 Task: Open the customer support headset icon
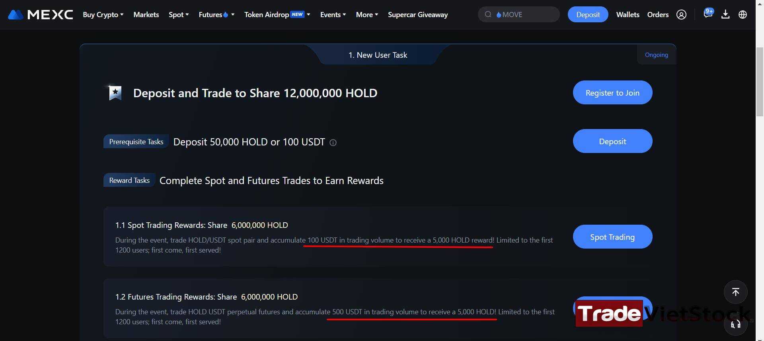point(735,324)
